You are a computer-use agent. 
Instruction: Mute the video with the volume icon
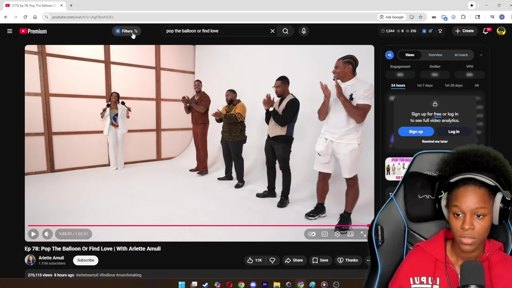pos(47,234)
